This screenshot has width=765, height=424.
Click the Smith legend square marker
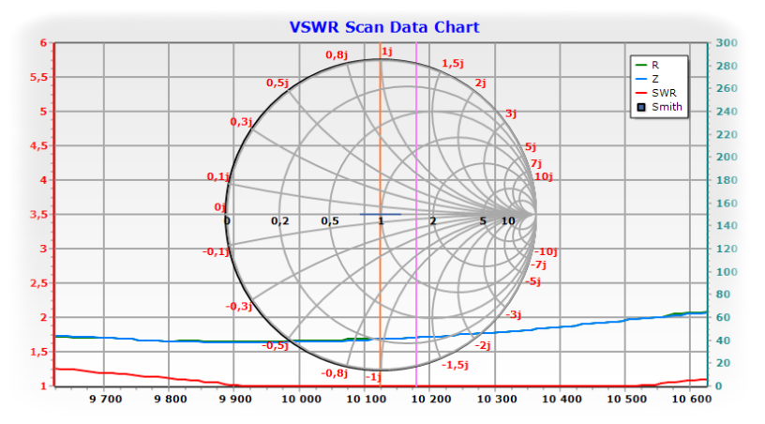[x=641, y=107]
